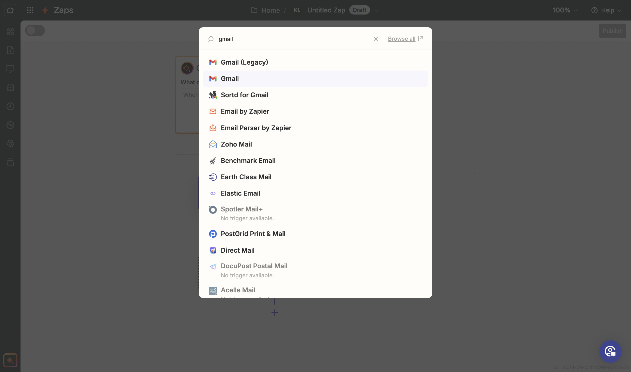Choose Email Parser by Zapier
Viewport: 631px width, 372px height.
click(x=315, y=128)
